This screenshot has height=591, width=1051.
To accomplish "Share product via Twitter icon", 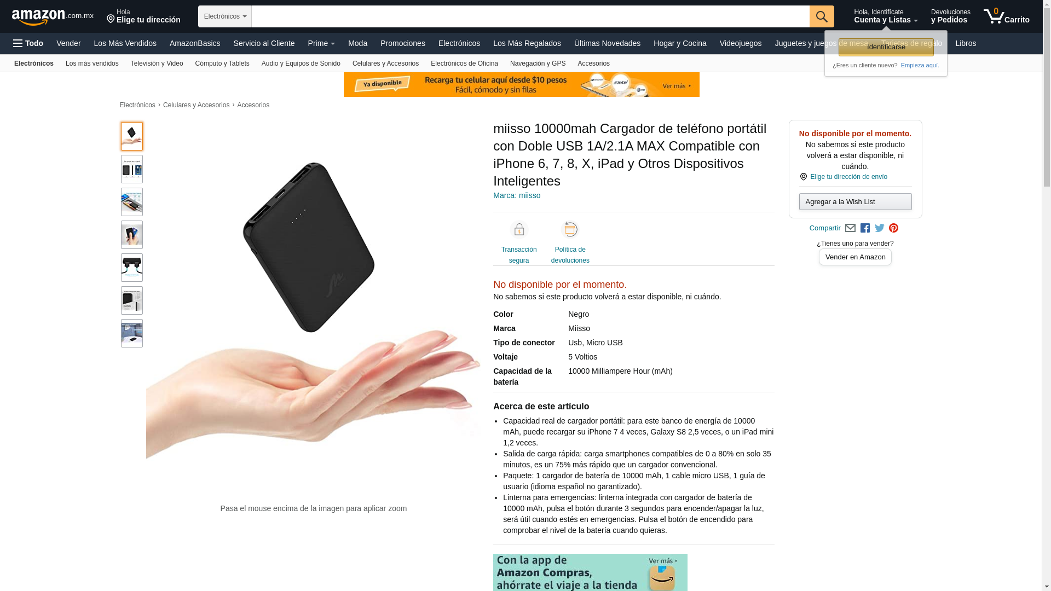I will click(x=880, y=228).
